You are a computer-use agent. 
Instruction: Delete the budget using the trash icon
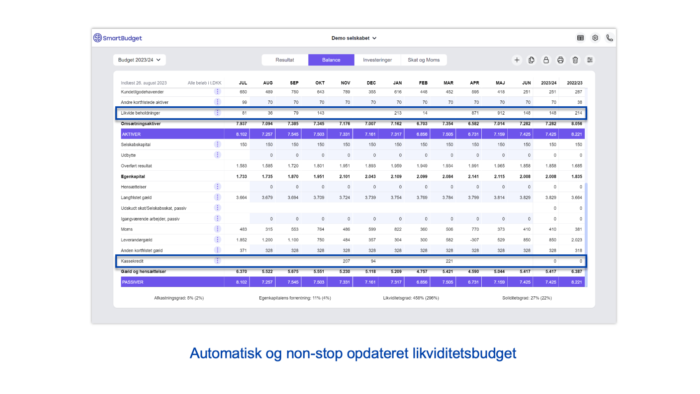[x=575, y=60]
